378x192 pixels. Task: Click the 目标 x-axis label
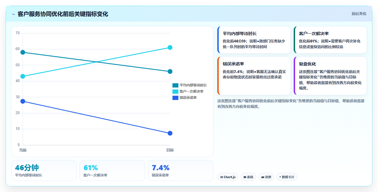tap(170, 150)
